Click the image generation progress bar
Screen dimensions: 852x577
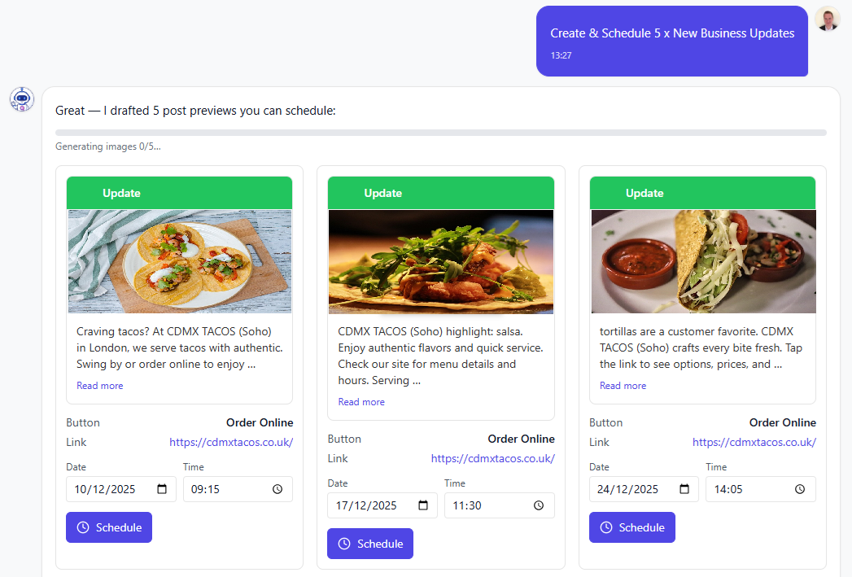(439, 132)
